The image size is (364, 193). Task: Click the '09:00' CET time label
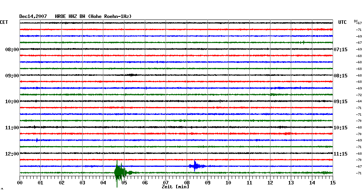point(12,76)
